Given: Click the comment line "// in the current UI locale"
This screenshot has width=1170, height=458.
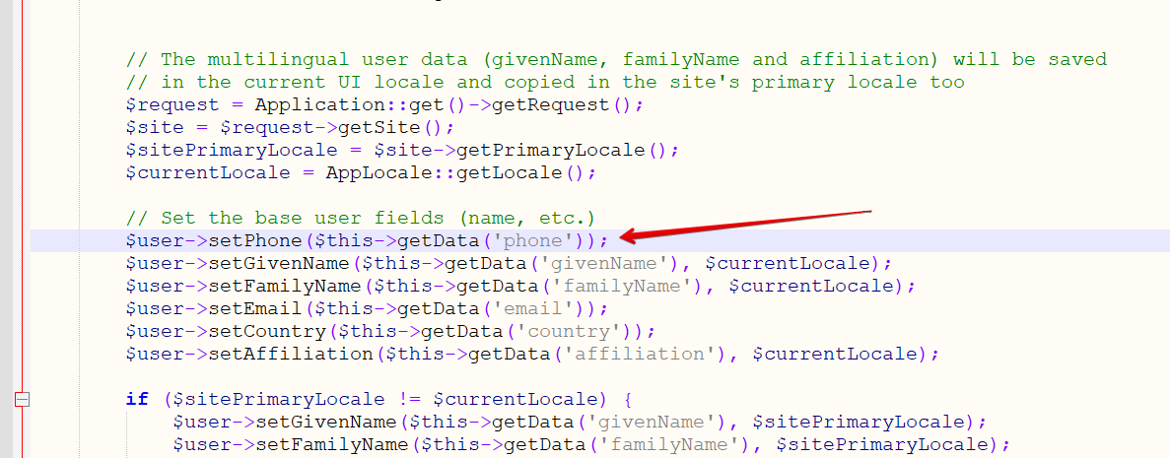Looking at the screenshot, I should (x=545, y=82).
